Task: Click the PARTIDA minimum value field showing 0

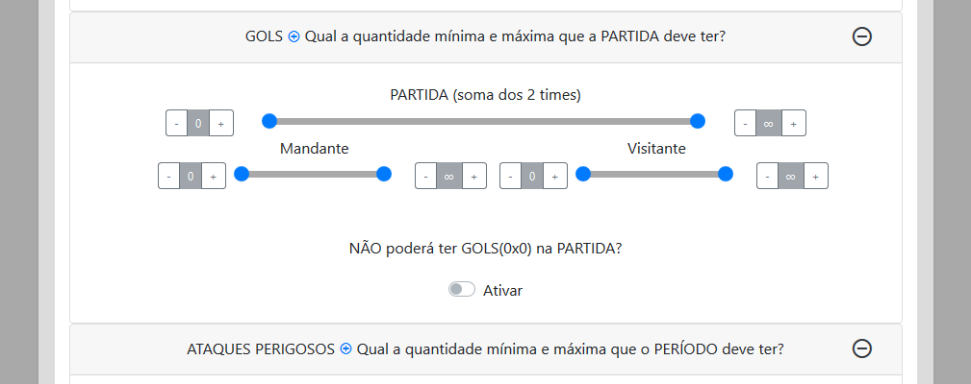Action: pos(198,124)
